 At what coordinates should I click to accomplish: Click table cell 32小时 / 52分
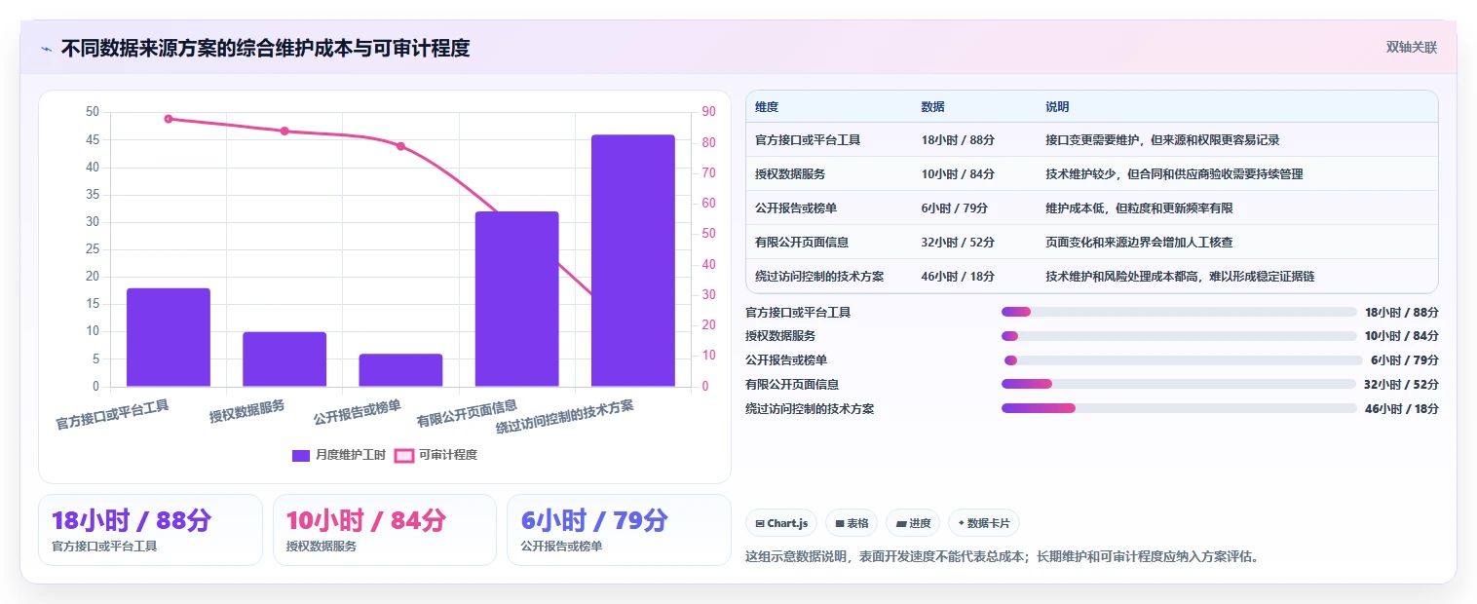click(x=958, y=243)
